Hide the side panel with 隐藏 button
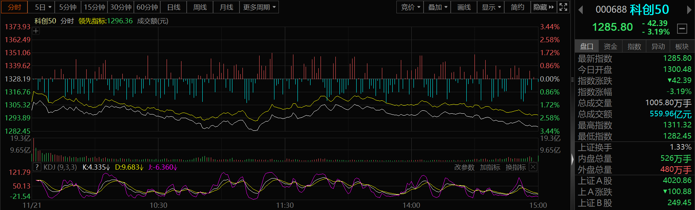 (x=543, y=7)
